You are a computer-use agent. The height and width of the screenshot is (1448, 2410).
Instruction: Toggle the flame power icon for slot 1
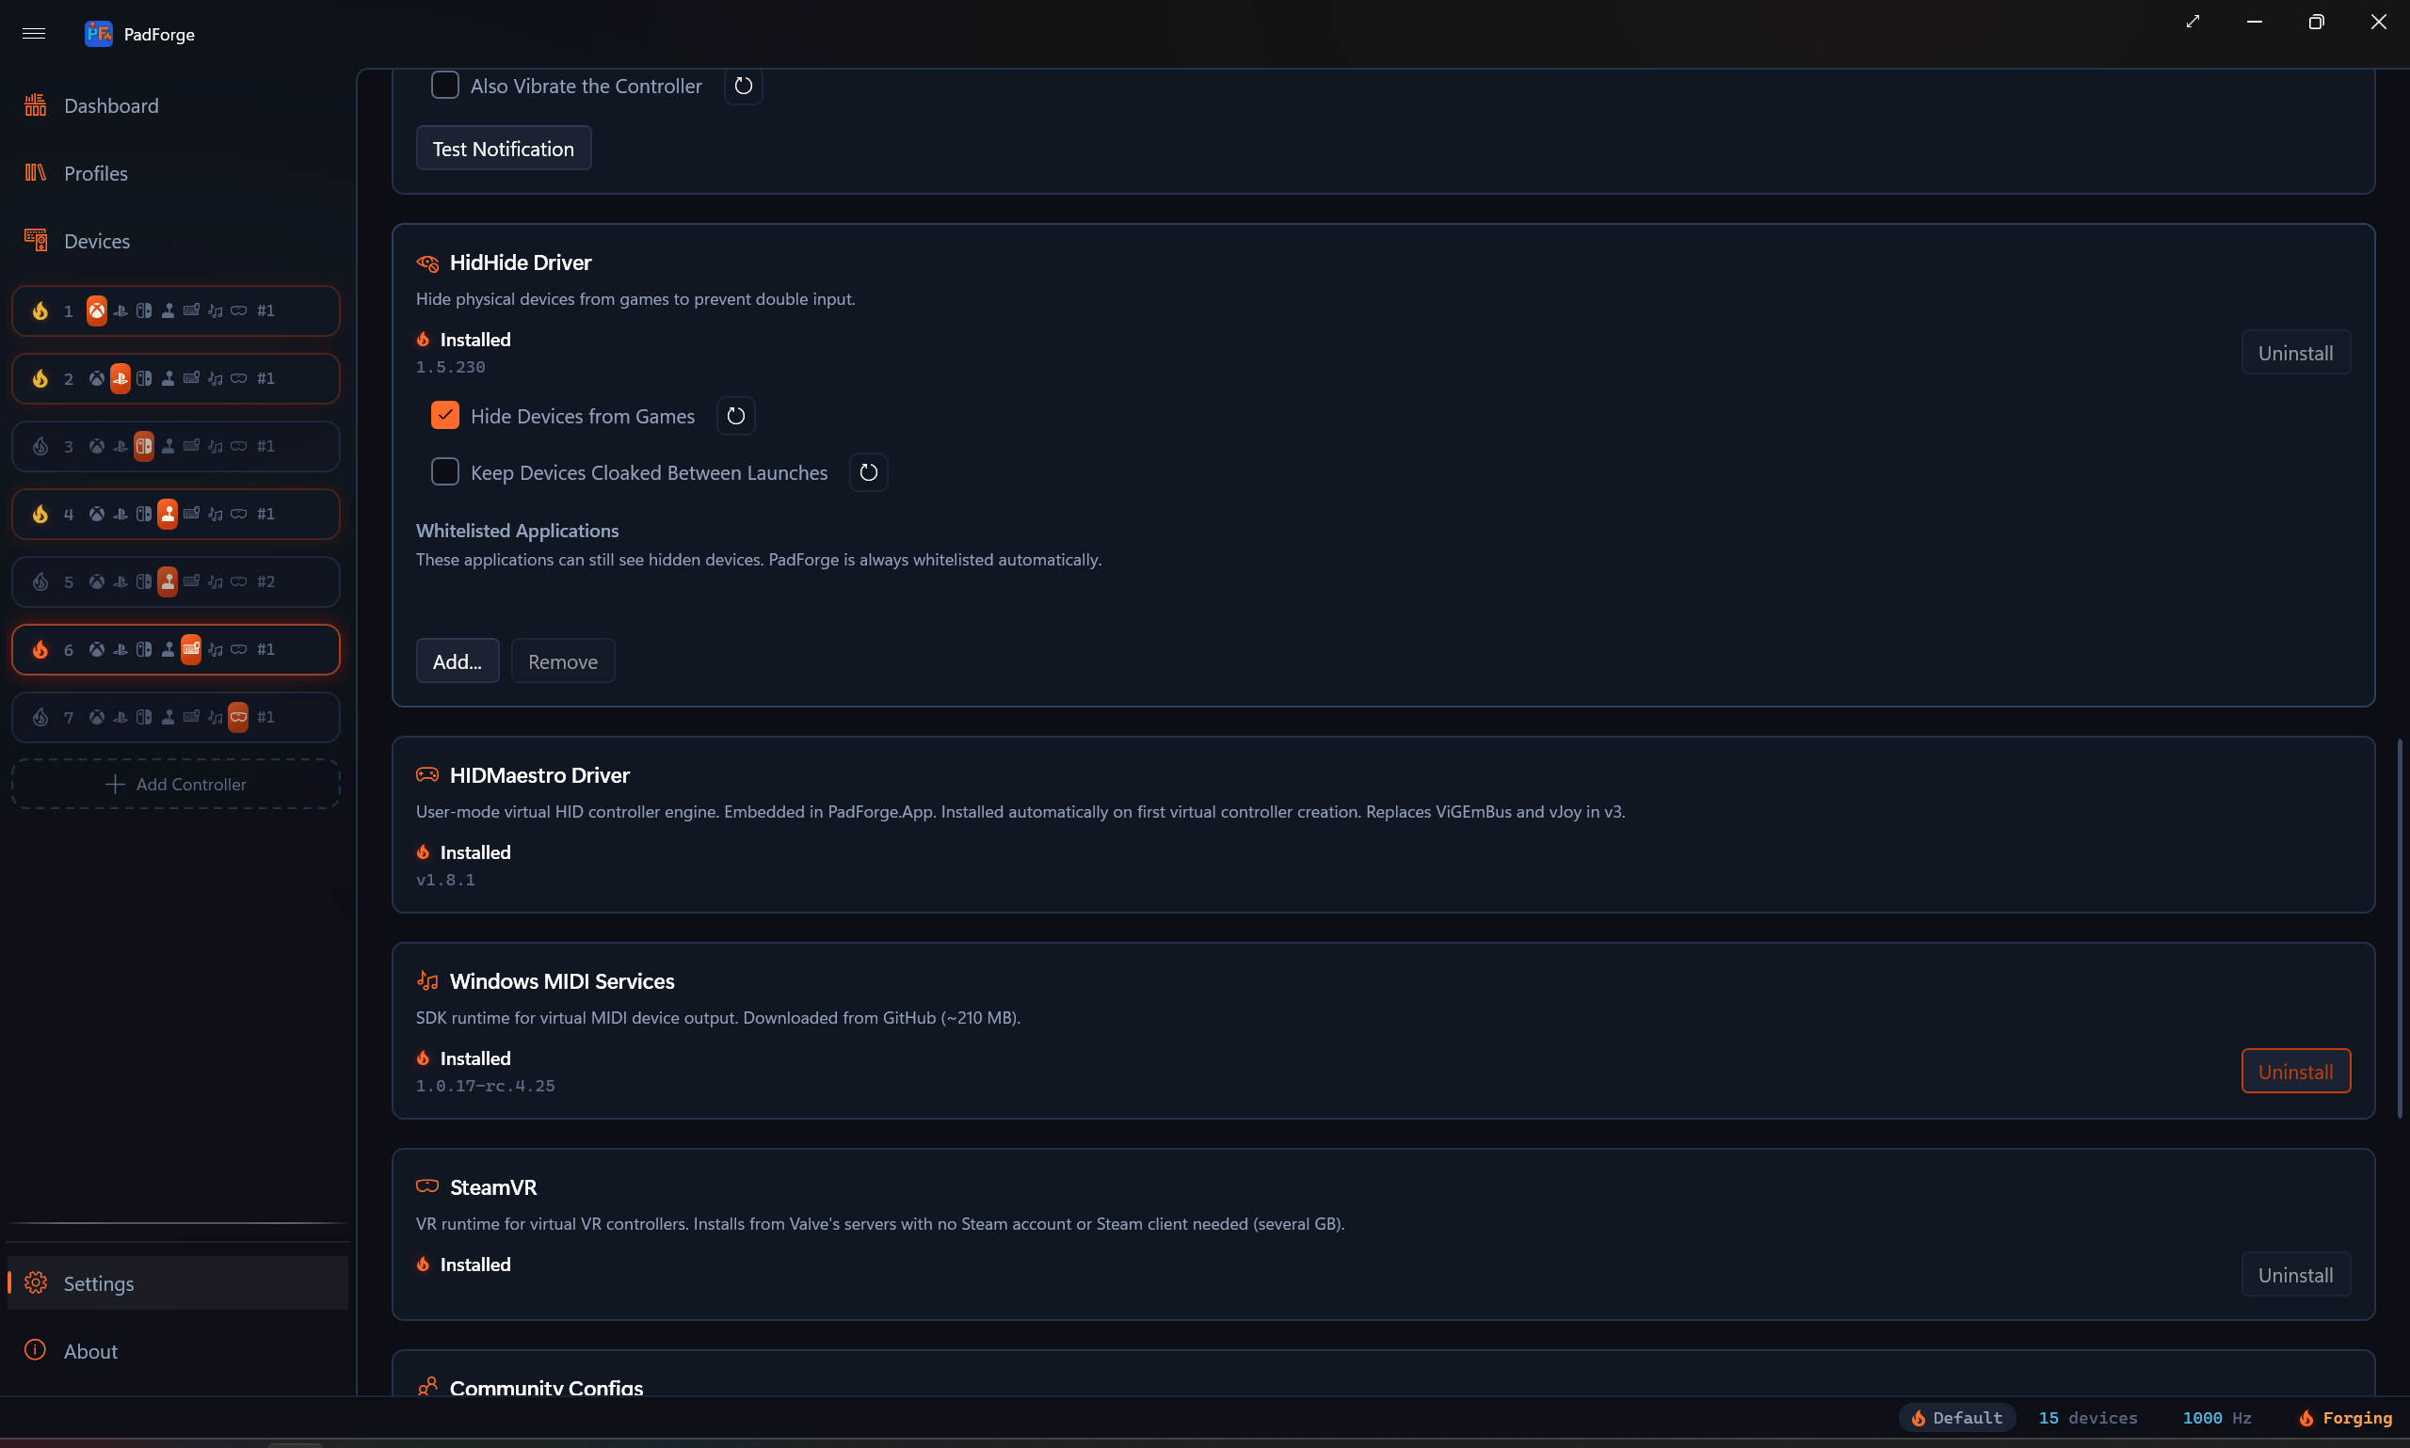coord(40,310)
